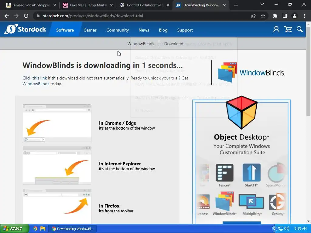The width and height of the screenshot is (311, 233).
Task: Click Downloading WindowBlinds taskbar button
Action: (x=72, y=229)
